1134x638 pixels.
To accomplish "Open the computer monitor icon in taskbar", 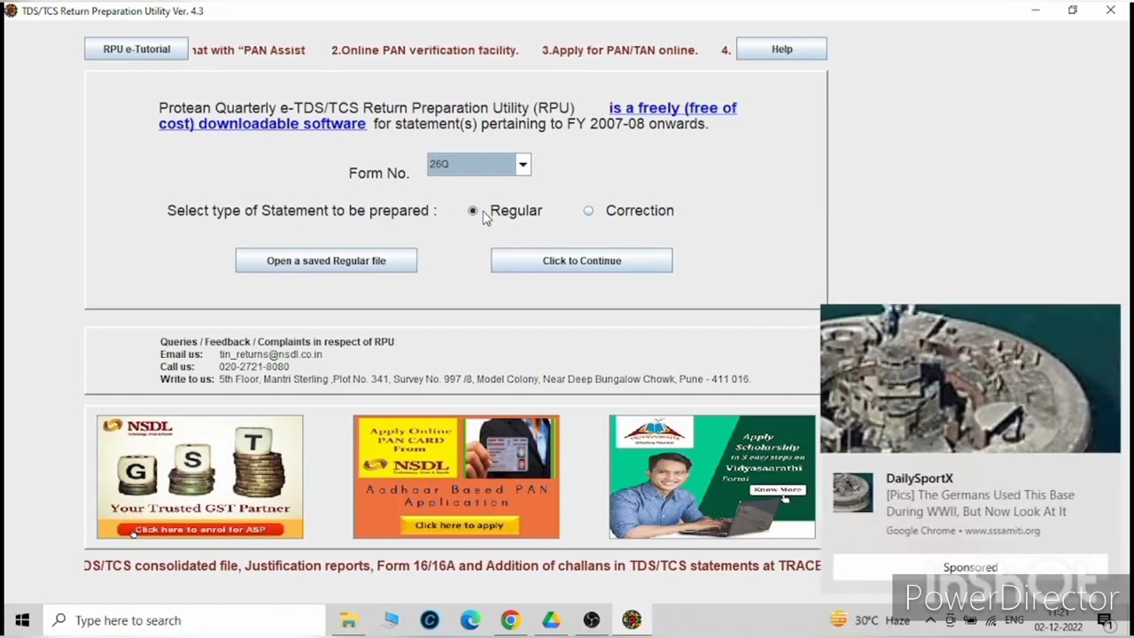I will pyautogui.click(x=391, y=620).
